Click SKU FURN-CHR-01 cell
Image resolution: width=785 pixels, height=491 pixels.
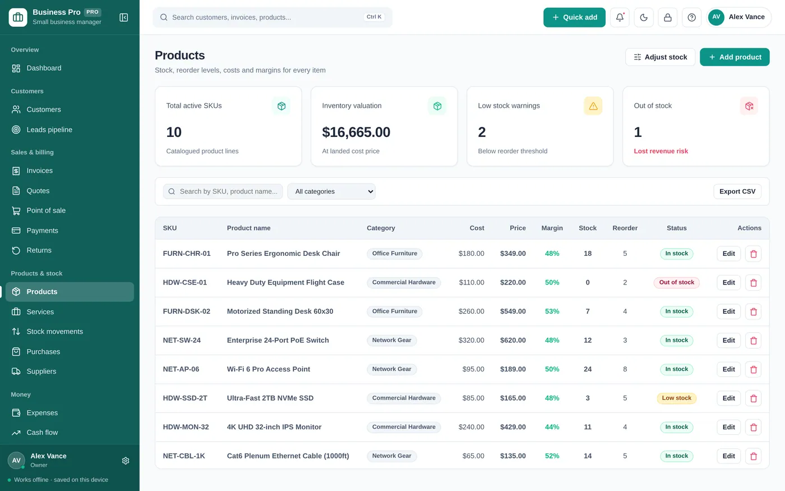[x=187, y=254]
